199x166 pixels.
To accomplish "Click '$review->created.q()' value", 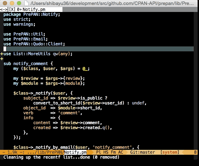I will 85,128.
